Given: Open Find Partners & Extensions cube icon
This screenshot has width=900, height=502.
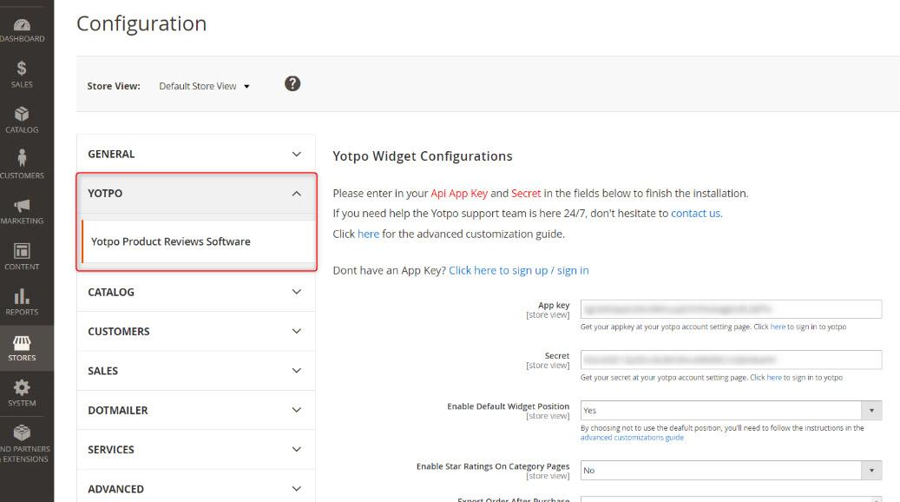Looking at the screenshot, I should pos(22,433).
